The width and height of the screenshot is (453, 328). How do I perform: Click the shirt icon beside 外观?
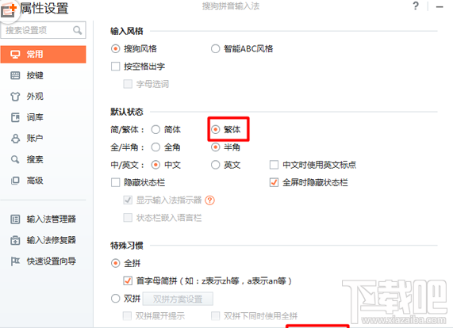point(15,97)
